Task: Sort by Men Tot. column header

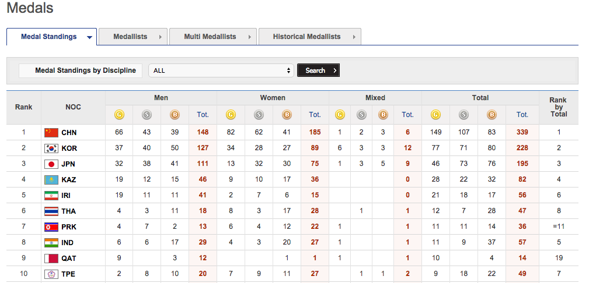Action: [203, 115]
